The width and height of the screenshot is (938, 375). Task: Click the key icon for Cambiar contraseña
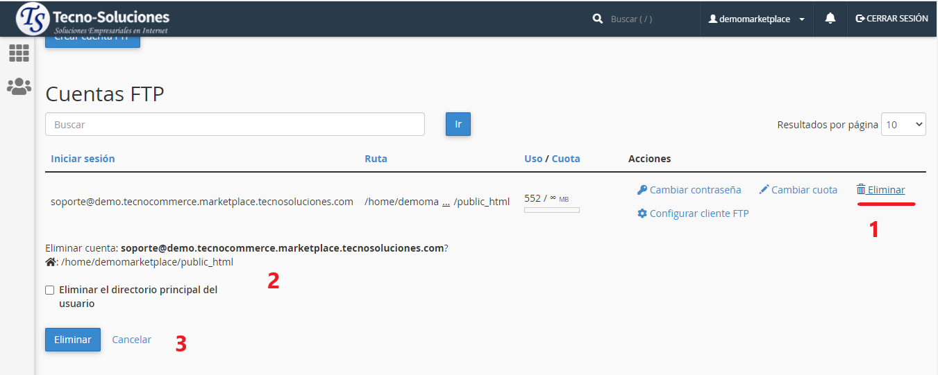pyautogui.click(x=642, y=190)
